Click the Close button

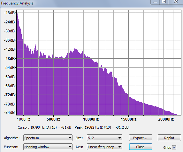click(x=141, y=147)
